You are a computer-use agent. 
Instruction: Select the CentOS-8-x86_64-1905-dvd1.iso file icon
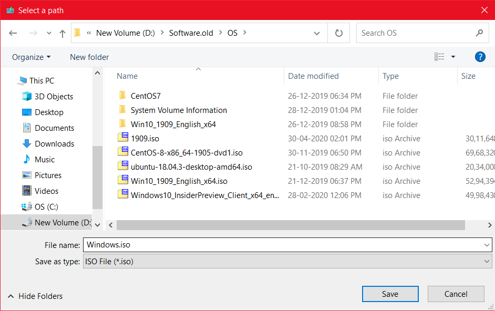123,152
